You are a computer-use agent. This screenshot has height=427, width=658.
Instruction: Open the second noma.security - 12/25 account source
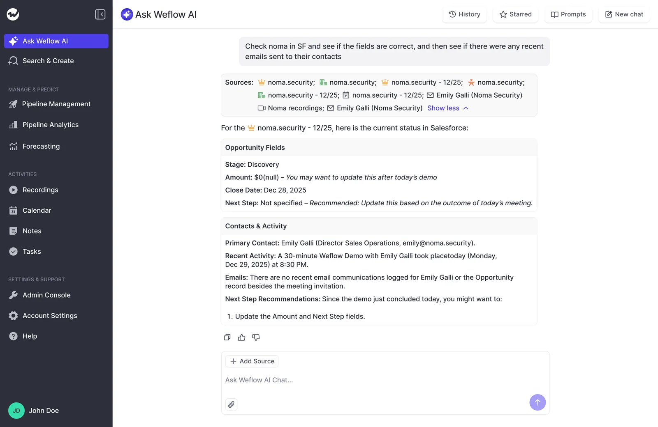pyautogui.click(x=299, y=95)
